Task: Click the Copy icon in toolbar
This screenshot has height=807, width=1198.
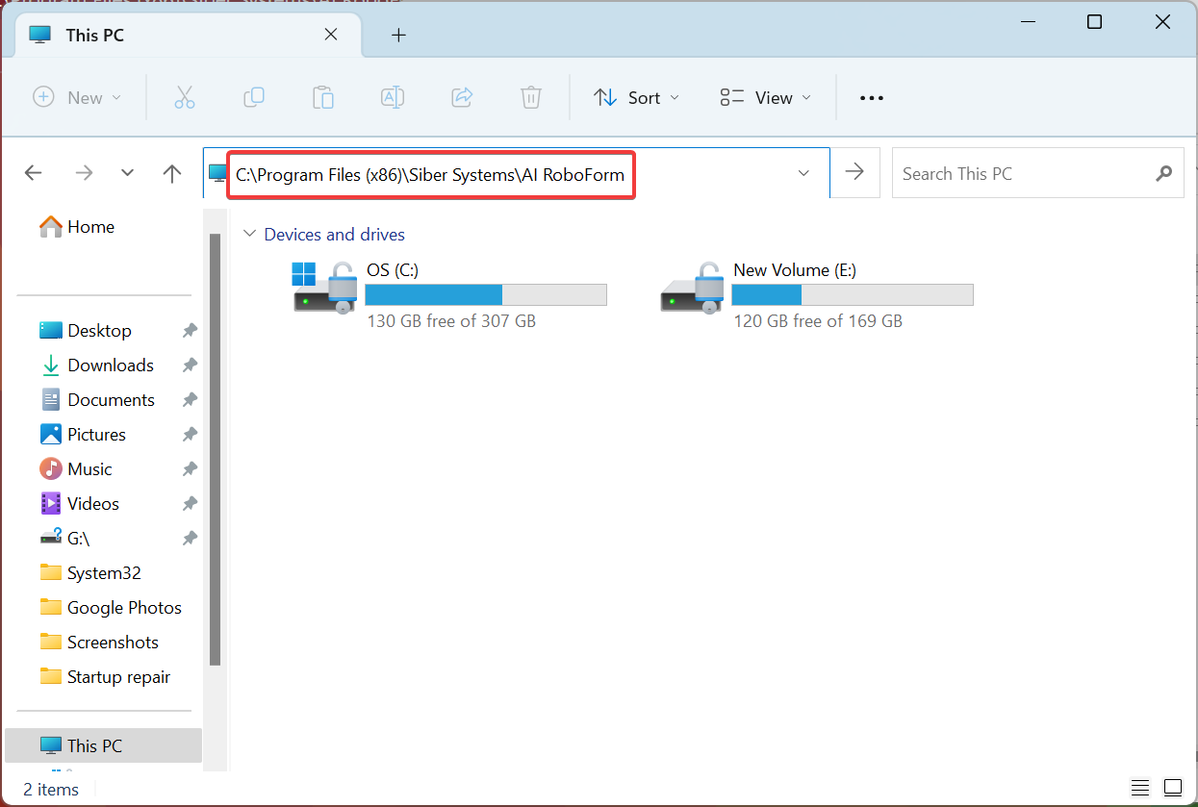Action: click(x=254, y=97)
